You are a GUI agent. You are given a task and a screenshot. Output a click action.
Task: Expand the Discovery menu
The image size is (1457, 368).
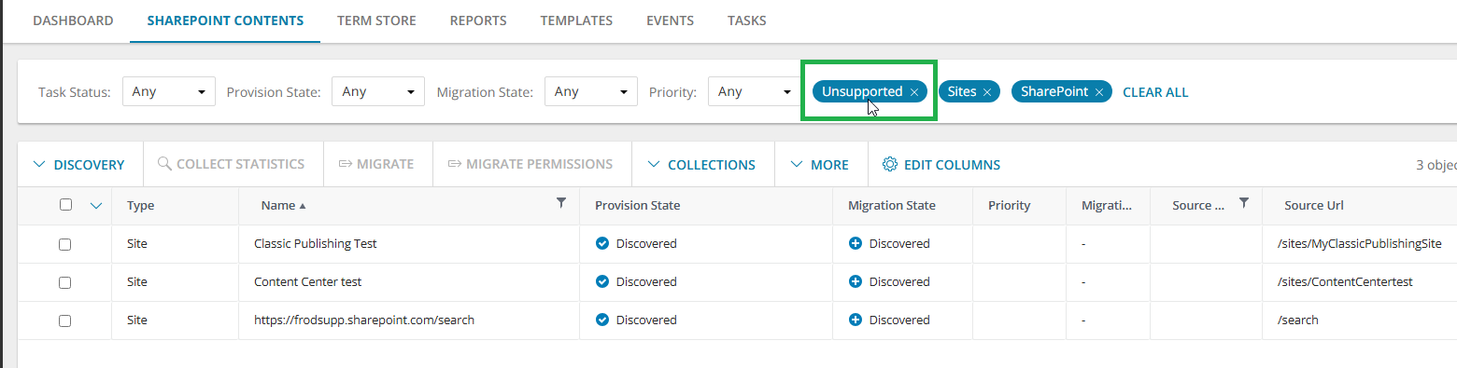click(79, 165)
